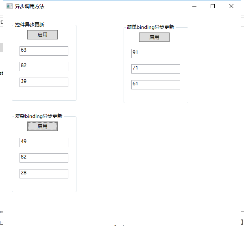Click the 简单binding异步更新 group header label
The height and width of the screenshot is (228, 244).
point(150,27)
